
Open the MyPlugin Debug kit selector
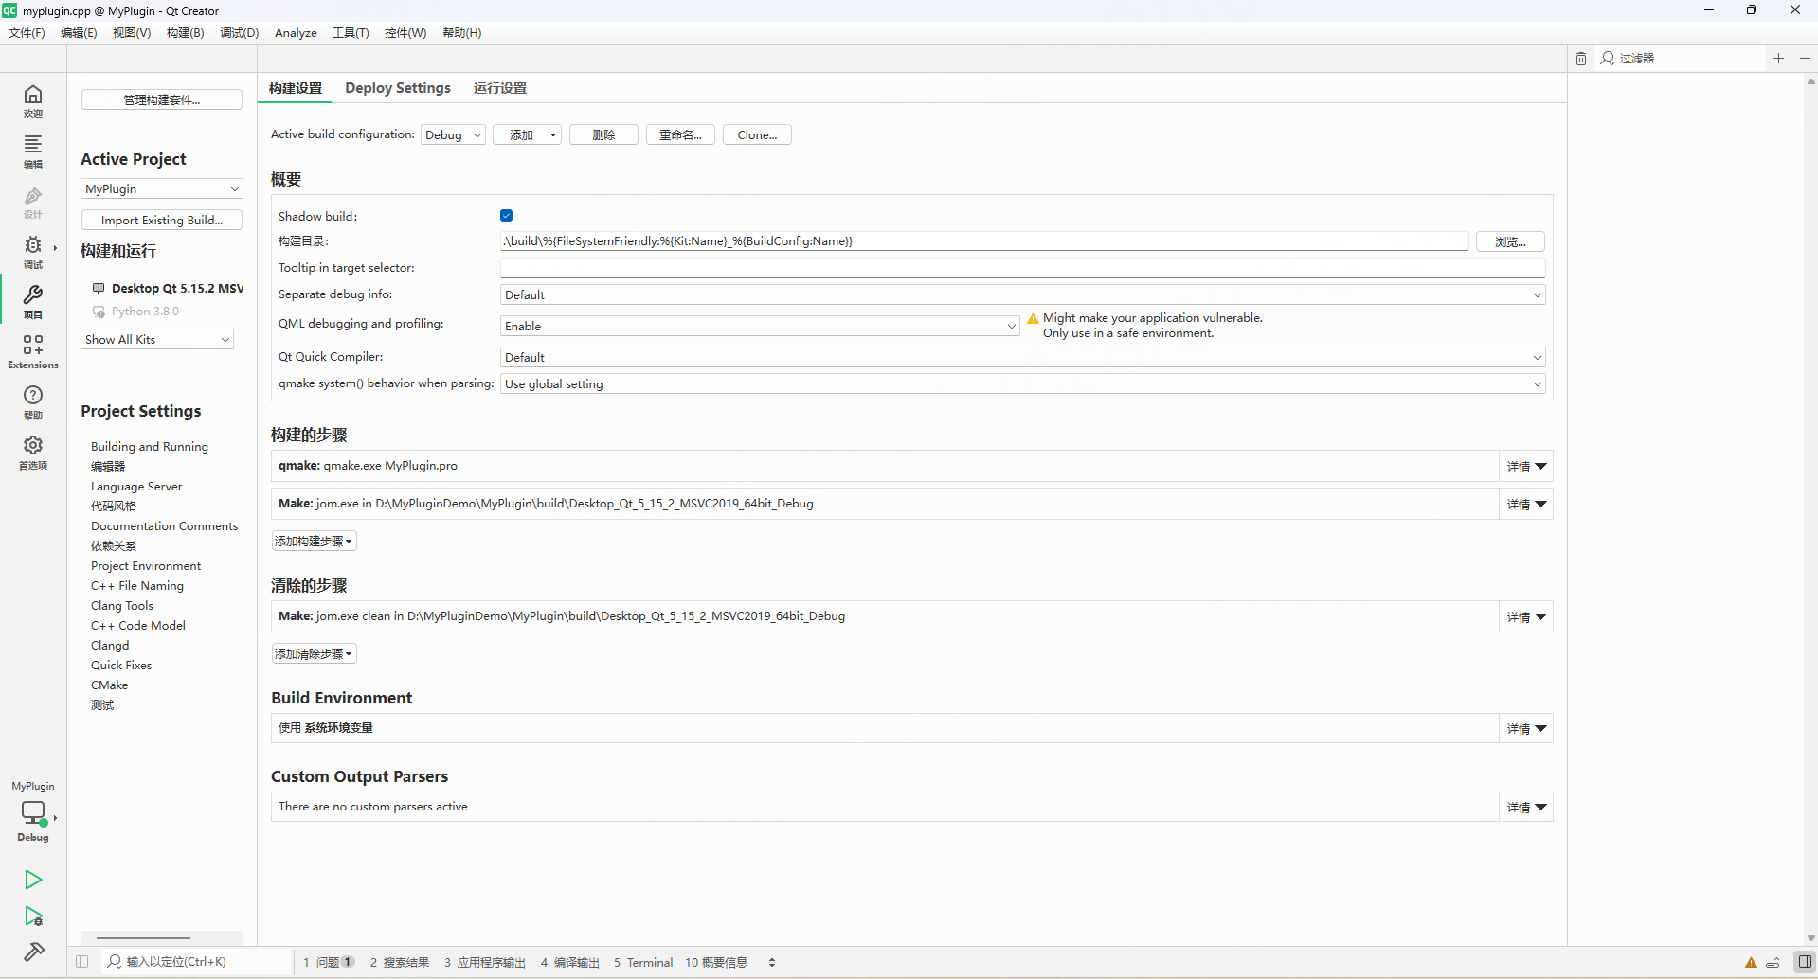33,813
